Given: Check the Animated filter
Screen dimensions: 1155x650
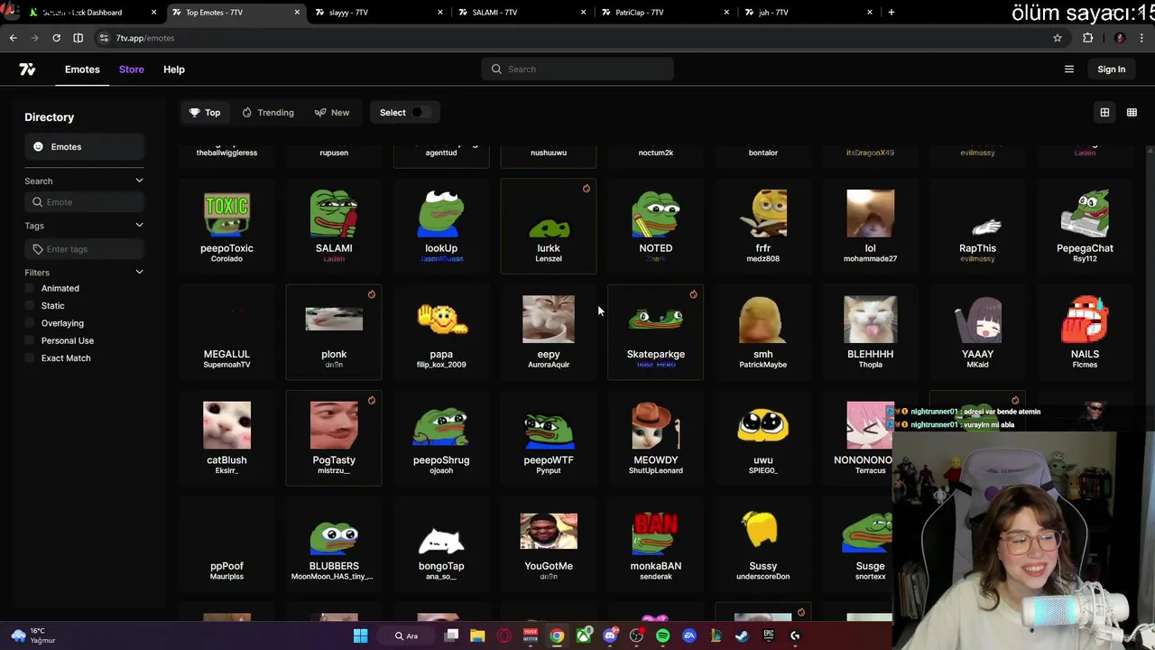Looking at the screenshot, I should 30,288.
